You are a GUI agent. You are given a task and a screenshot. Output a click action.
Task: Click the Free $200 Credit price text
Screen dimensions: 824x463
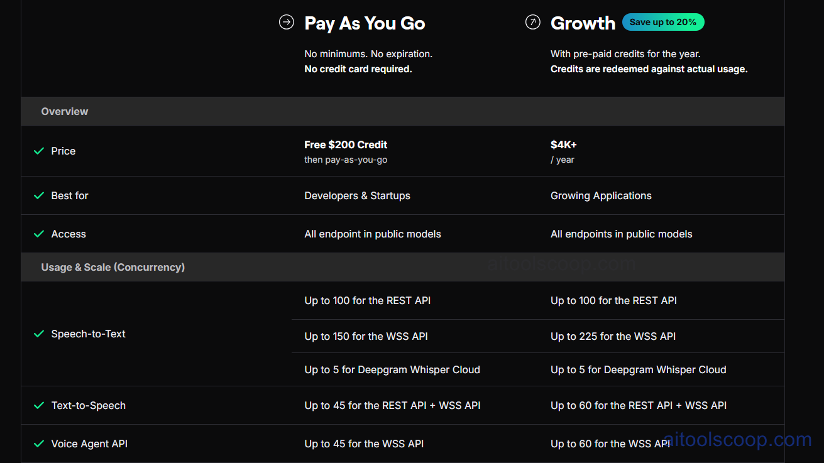[346, 144]
